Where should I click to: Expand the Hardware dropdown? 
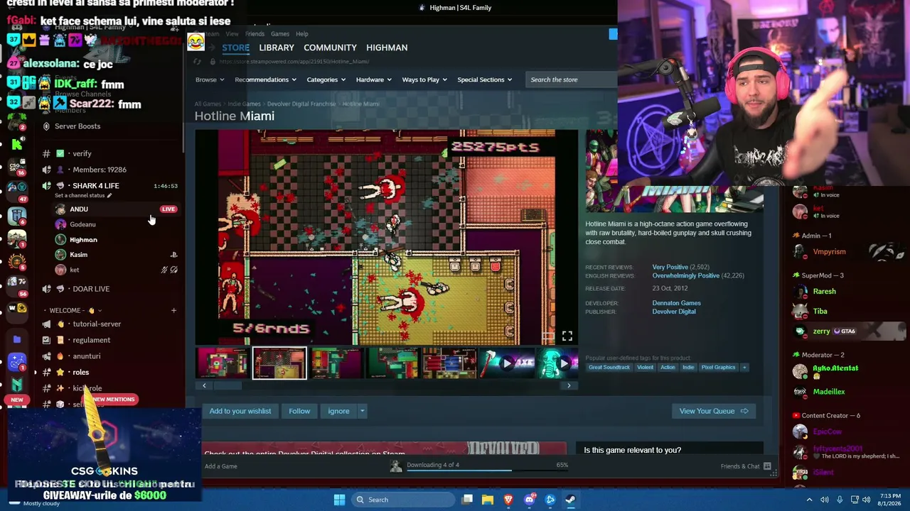(373, 79)
